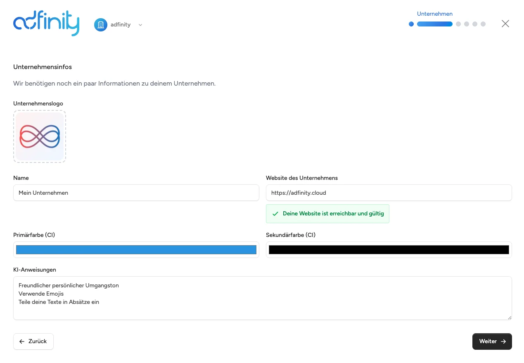Click the 'Unternehmen' step label
Viewport: 524px width, 363px height.
435,14
